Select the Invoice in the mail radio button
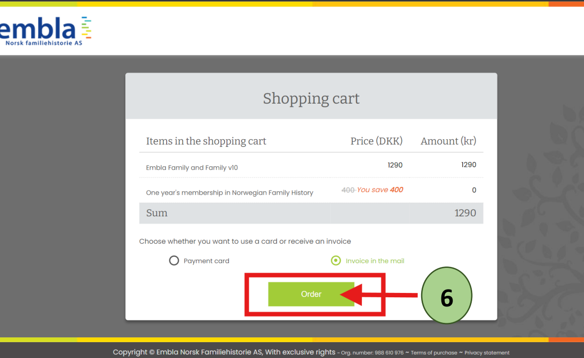Image resolution: width=584 pixels, height=358 pixels. (336, 261)
